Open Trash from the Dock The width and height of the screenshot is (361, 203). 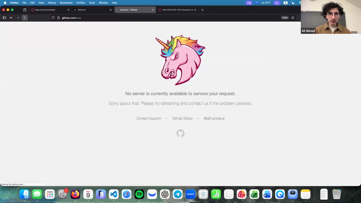coord(336,194)
